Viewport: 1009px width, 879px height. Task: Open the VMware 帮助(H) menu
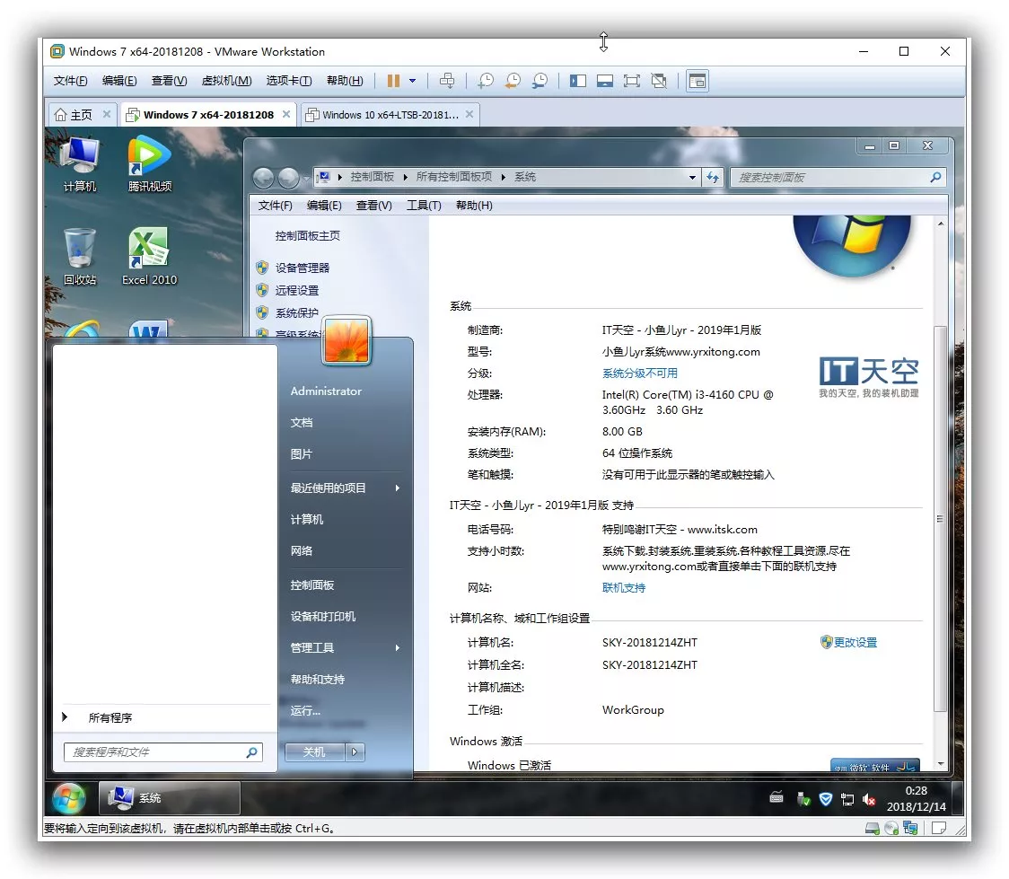tap(345, 81)
